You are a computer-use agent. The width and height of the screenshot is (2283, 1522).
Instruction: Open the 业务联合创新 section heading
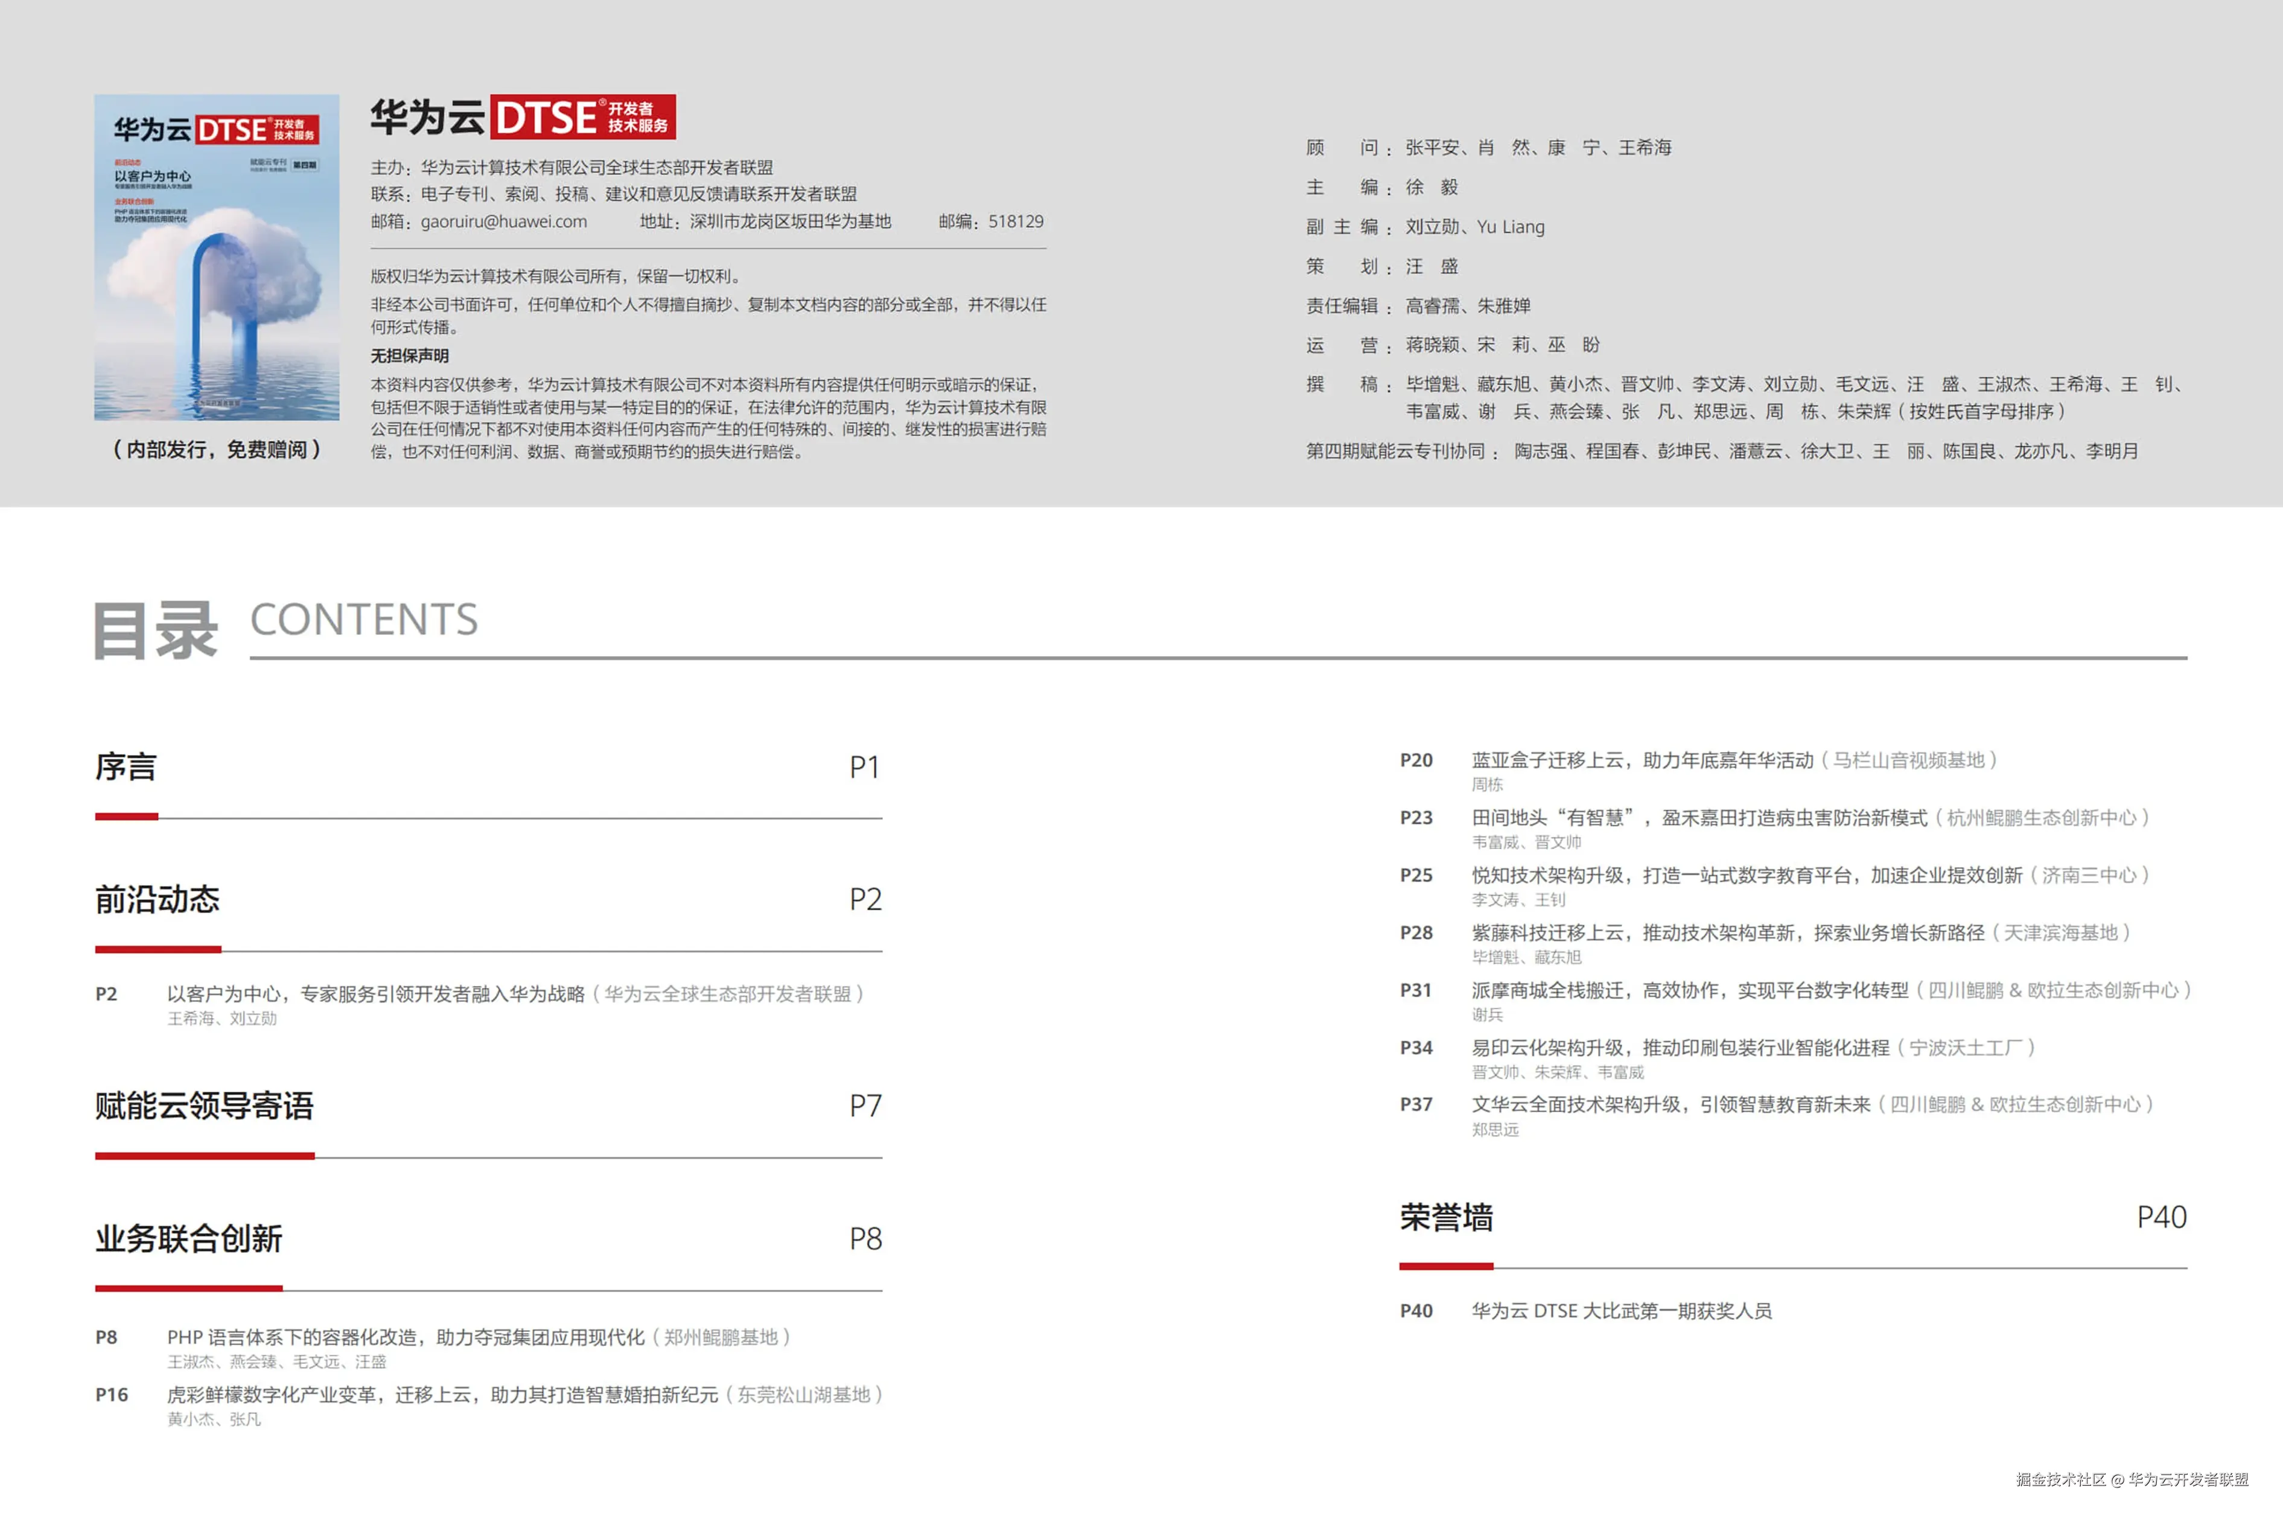188,1238
